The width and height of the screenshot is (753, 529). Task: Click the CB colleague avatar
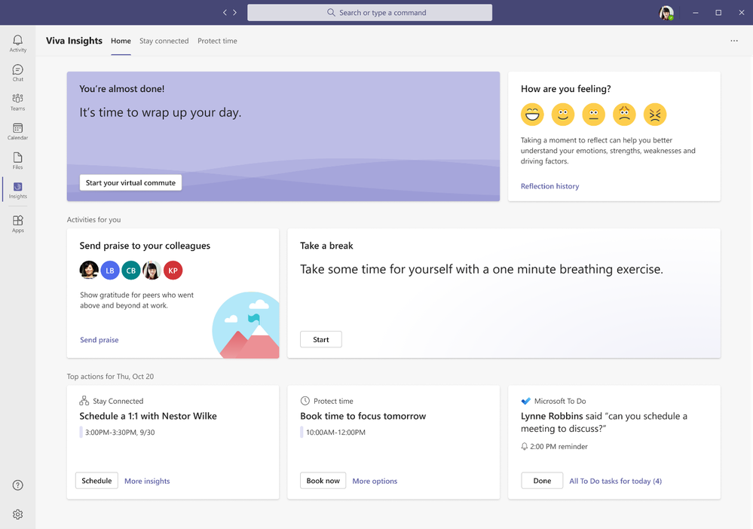[131, 271]
